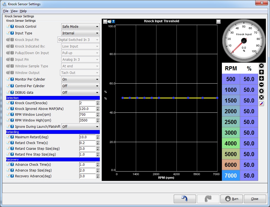Open the File menu
The height and width of the screenshot is (207, 270).
coord(6,11)
